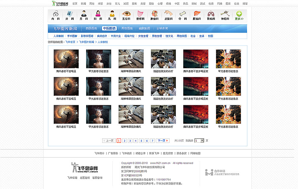The image size is (298, 189).
Task: Click the 下一页 next page button
Action: click(162, 140)
